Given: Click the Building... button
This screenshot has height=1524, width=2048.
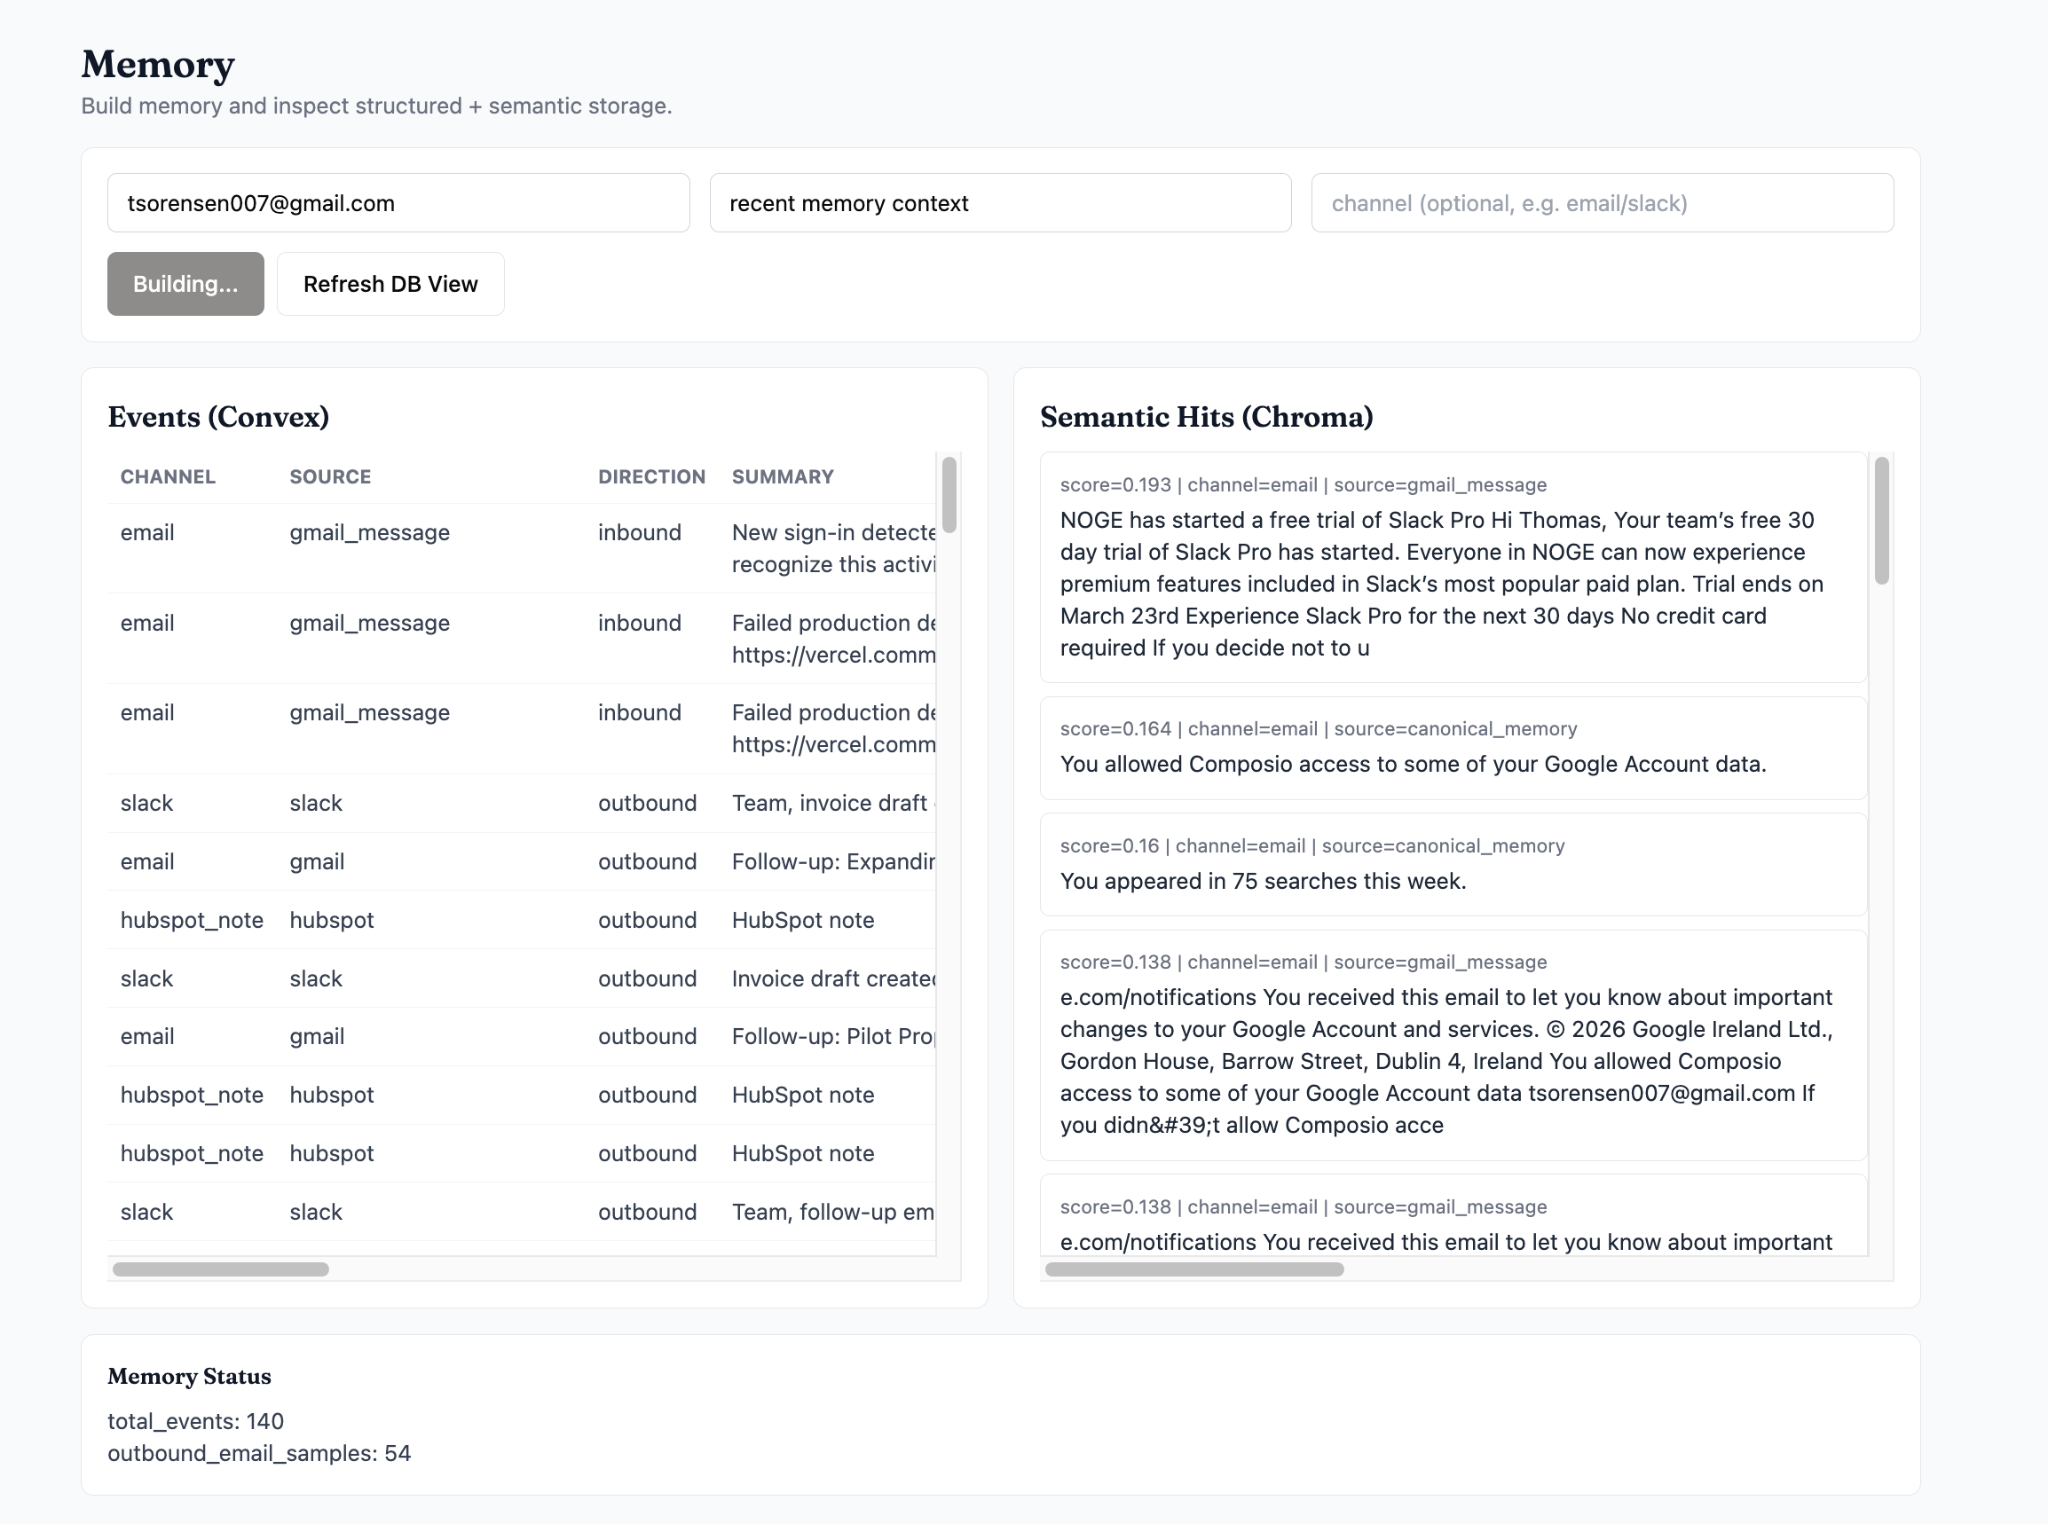Looking at the screenshot, I should 185,284.
